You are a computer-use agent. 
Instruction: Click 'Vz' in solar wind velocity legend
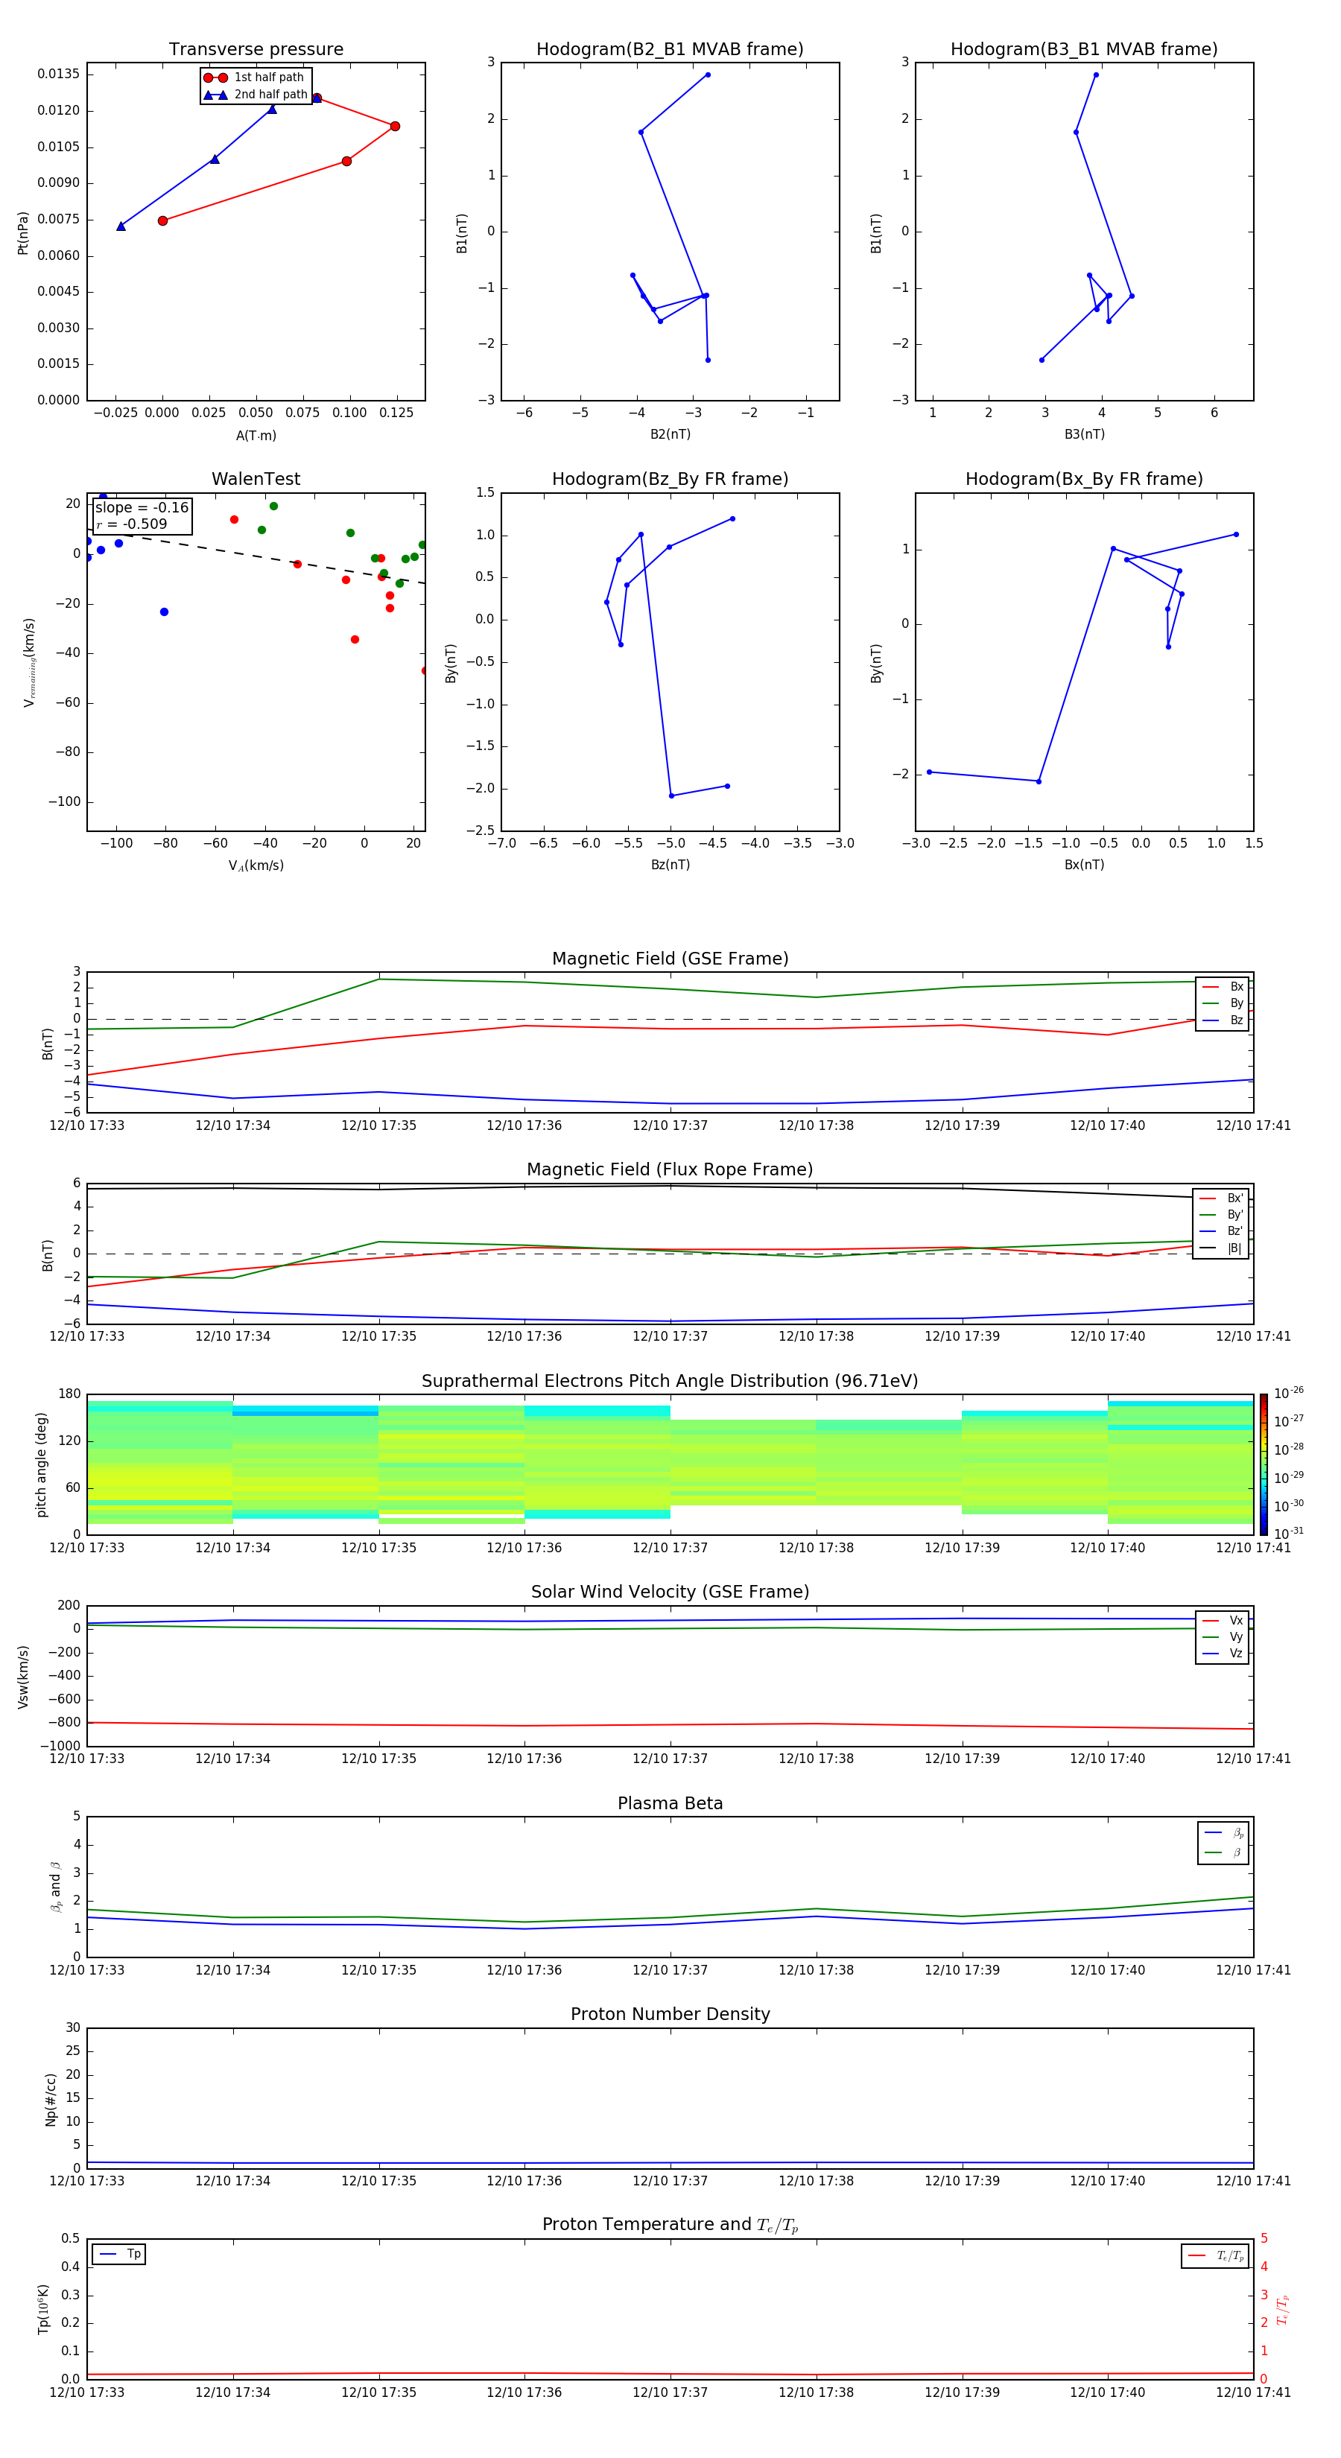[1223, 1654]
